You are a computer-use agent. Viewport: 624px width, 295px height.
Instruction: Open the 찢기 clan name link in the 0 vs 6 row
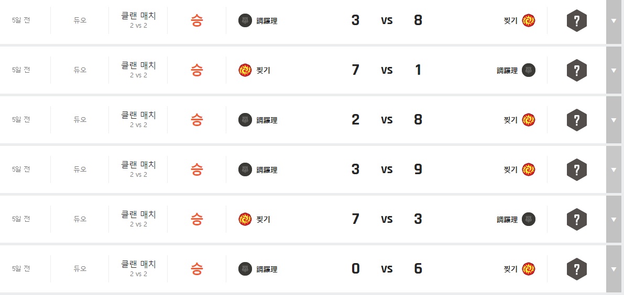point(510,269)
